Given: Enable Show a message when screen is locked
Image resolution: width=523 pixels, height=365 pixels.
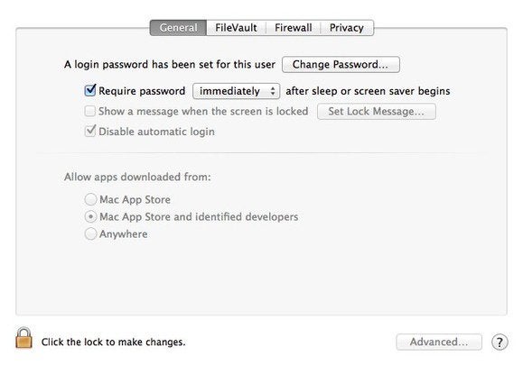Looking at the screenshot, I should click(90, 111).
